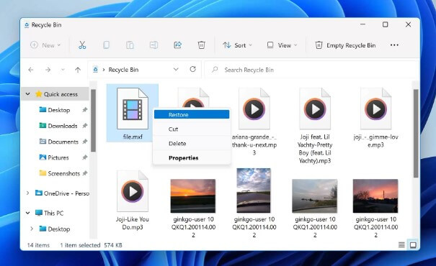This screenshot has width=436, height=266.
Task: Click the Recycle Bin title bar icon
Action: [27, 25]
